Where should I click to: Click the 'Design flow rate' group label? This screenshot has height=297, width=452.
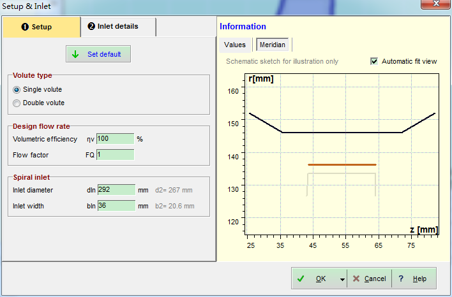[x=41, y=126]
